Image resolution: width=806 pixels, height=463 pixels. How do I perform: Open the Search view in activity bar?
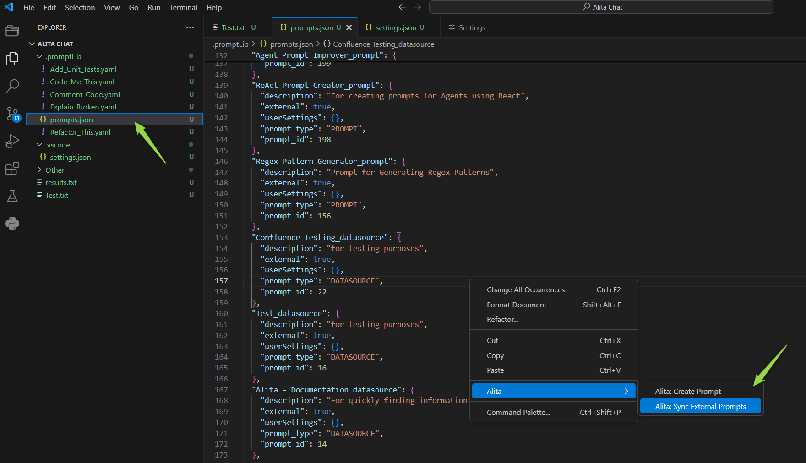tap(12, 86)
